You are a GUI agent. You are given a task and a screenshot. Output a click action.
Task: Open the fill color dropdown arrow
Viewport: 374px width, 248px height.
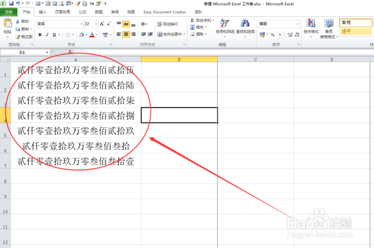click(86, 35)
